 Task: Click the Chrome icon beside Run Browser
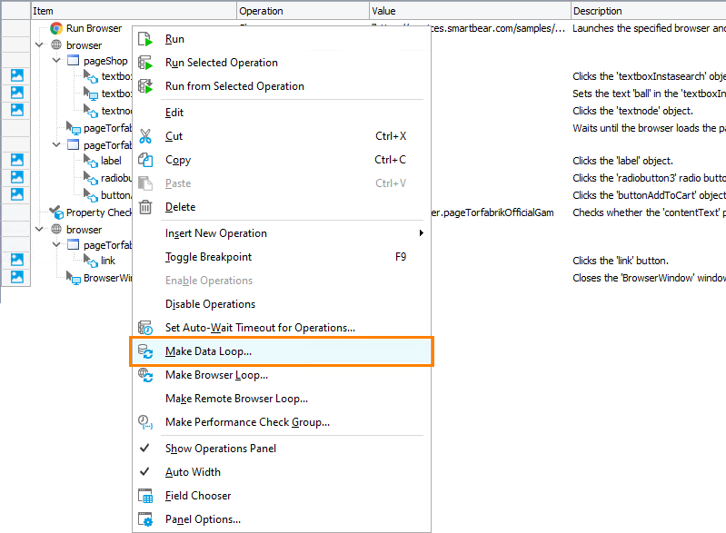pyautogui.click(x=56, y=28)
